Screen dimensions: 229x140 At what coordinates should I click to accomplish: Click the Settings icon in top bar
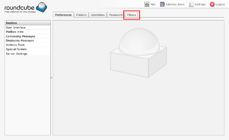click(x=191, y=4)
